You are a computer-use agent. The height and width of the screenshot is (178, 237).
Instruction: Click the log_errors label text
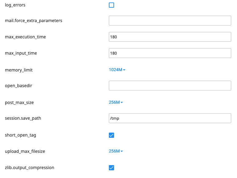(15, 5)
